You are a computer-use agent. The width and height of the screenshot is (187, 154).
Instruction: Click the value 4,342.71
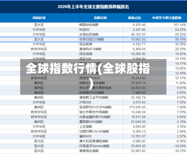(139, 44)
